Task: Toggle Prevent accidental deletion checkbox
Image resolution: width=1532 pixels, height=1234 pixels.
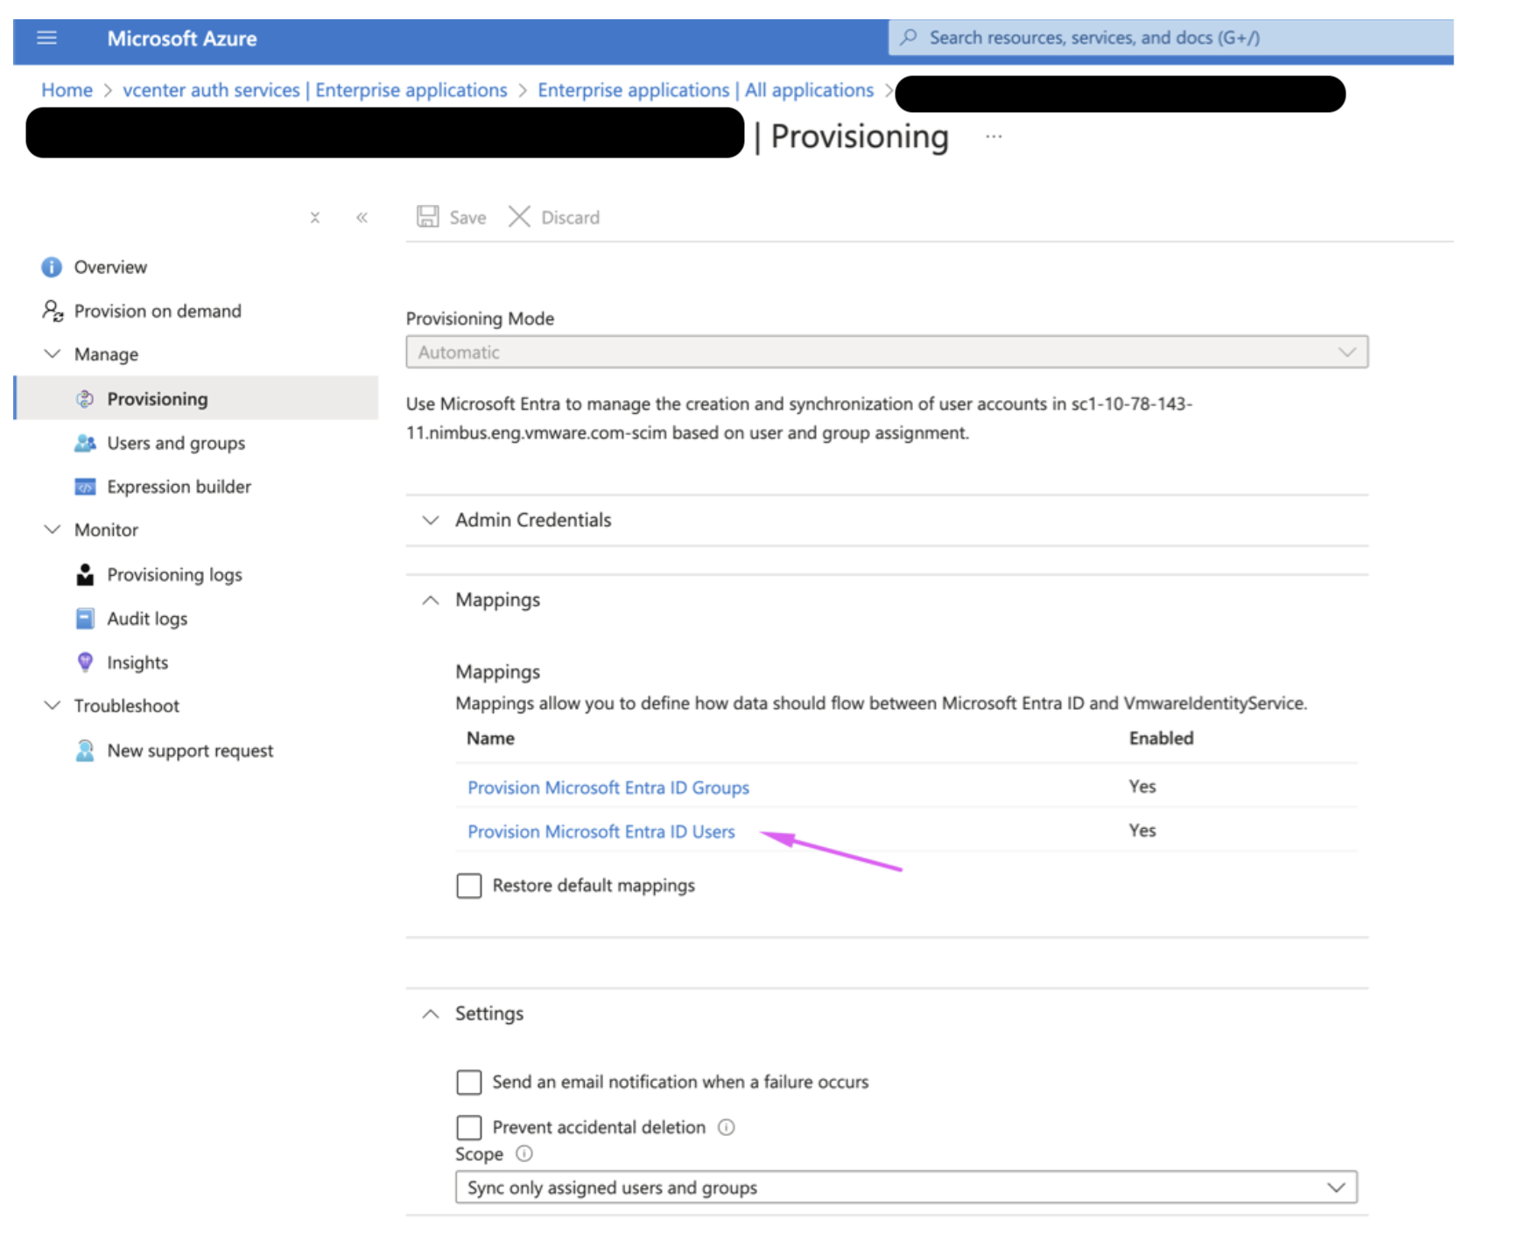Action: 469,1127
